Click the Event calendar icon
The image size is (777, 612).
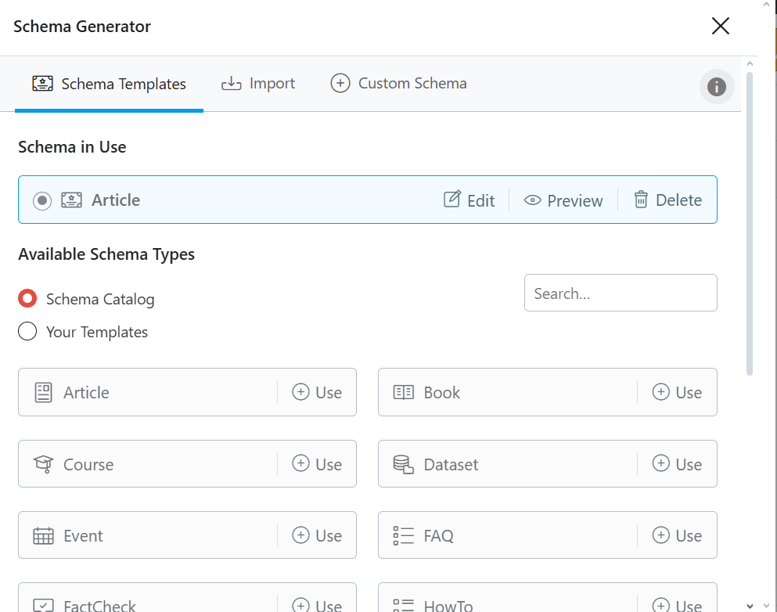pyautogui.click(x=43, y=536)
